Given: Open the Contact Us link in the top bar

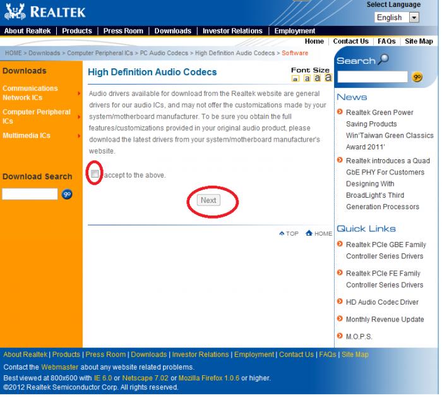Looking at the screenshot, I should [x=351, y=41].
